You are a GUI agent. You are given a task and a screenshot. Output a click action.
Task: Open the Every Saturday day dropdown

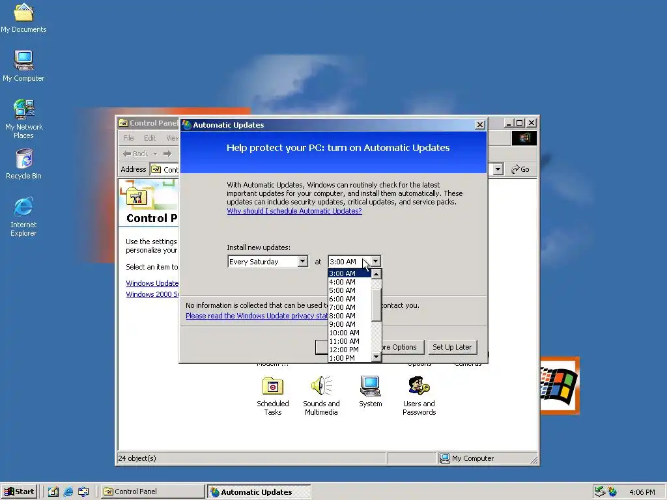(x=302, y=261)
